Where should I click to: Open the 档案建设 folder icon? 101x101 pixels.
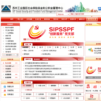pyautogui.click(x=5, y=95)
